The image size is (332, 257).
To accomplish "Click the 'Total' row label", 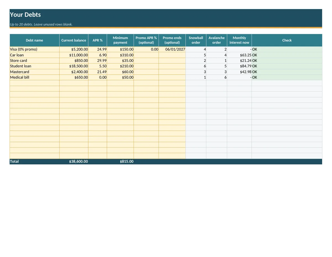I will (x=35, y=161).
